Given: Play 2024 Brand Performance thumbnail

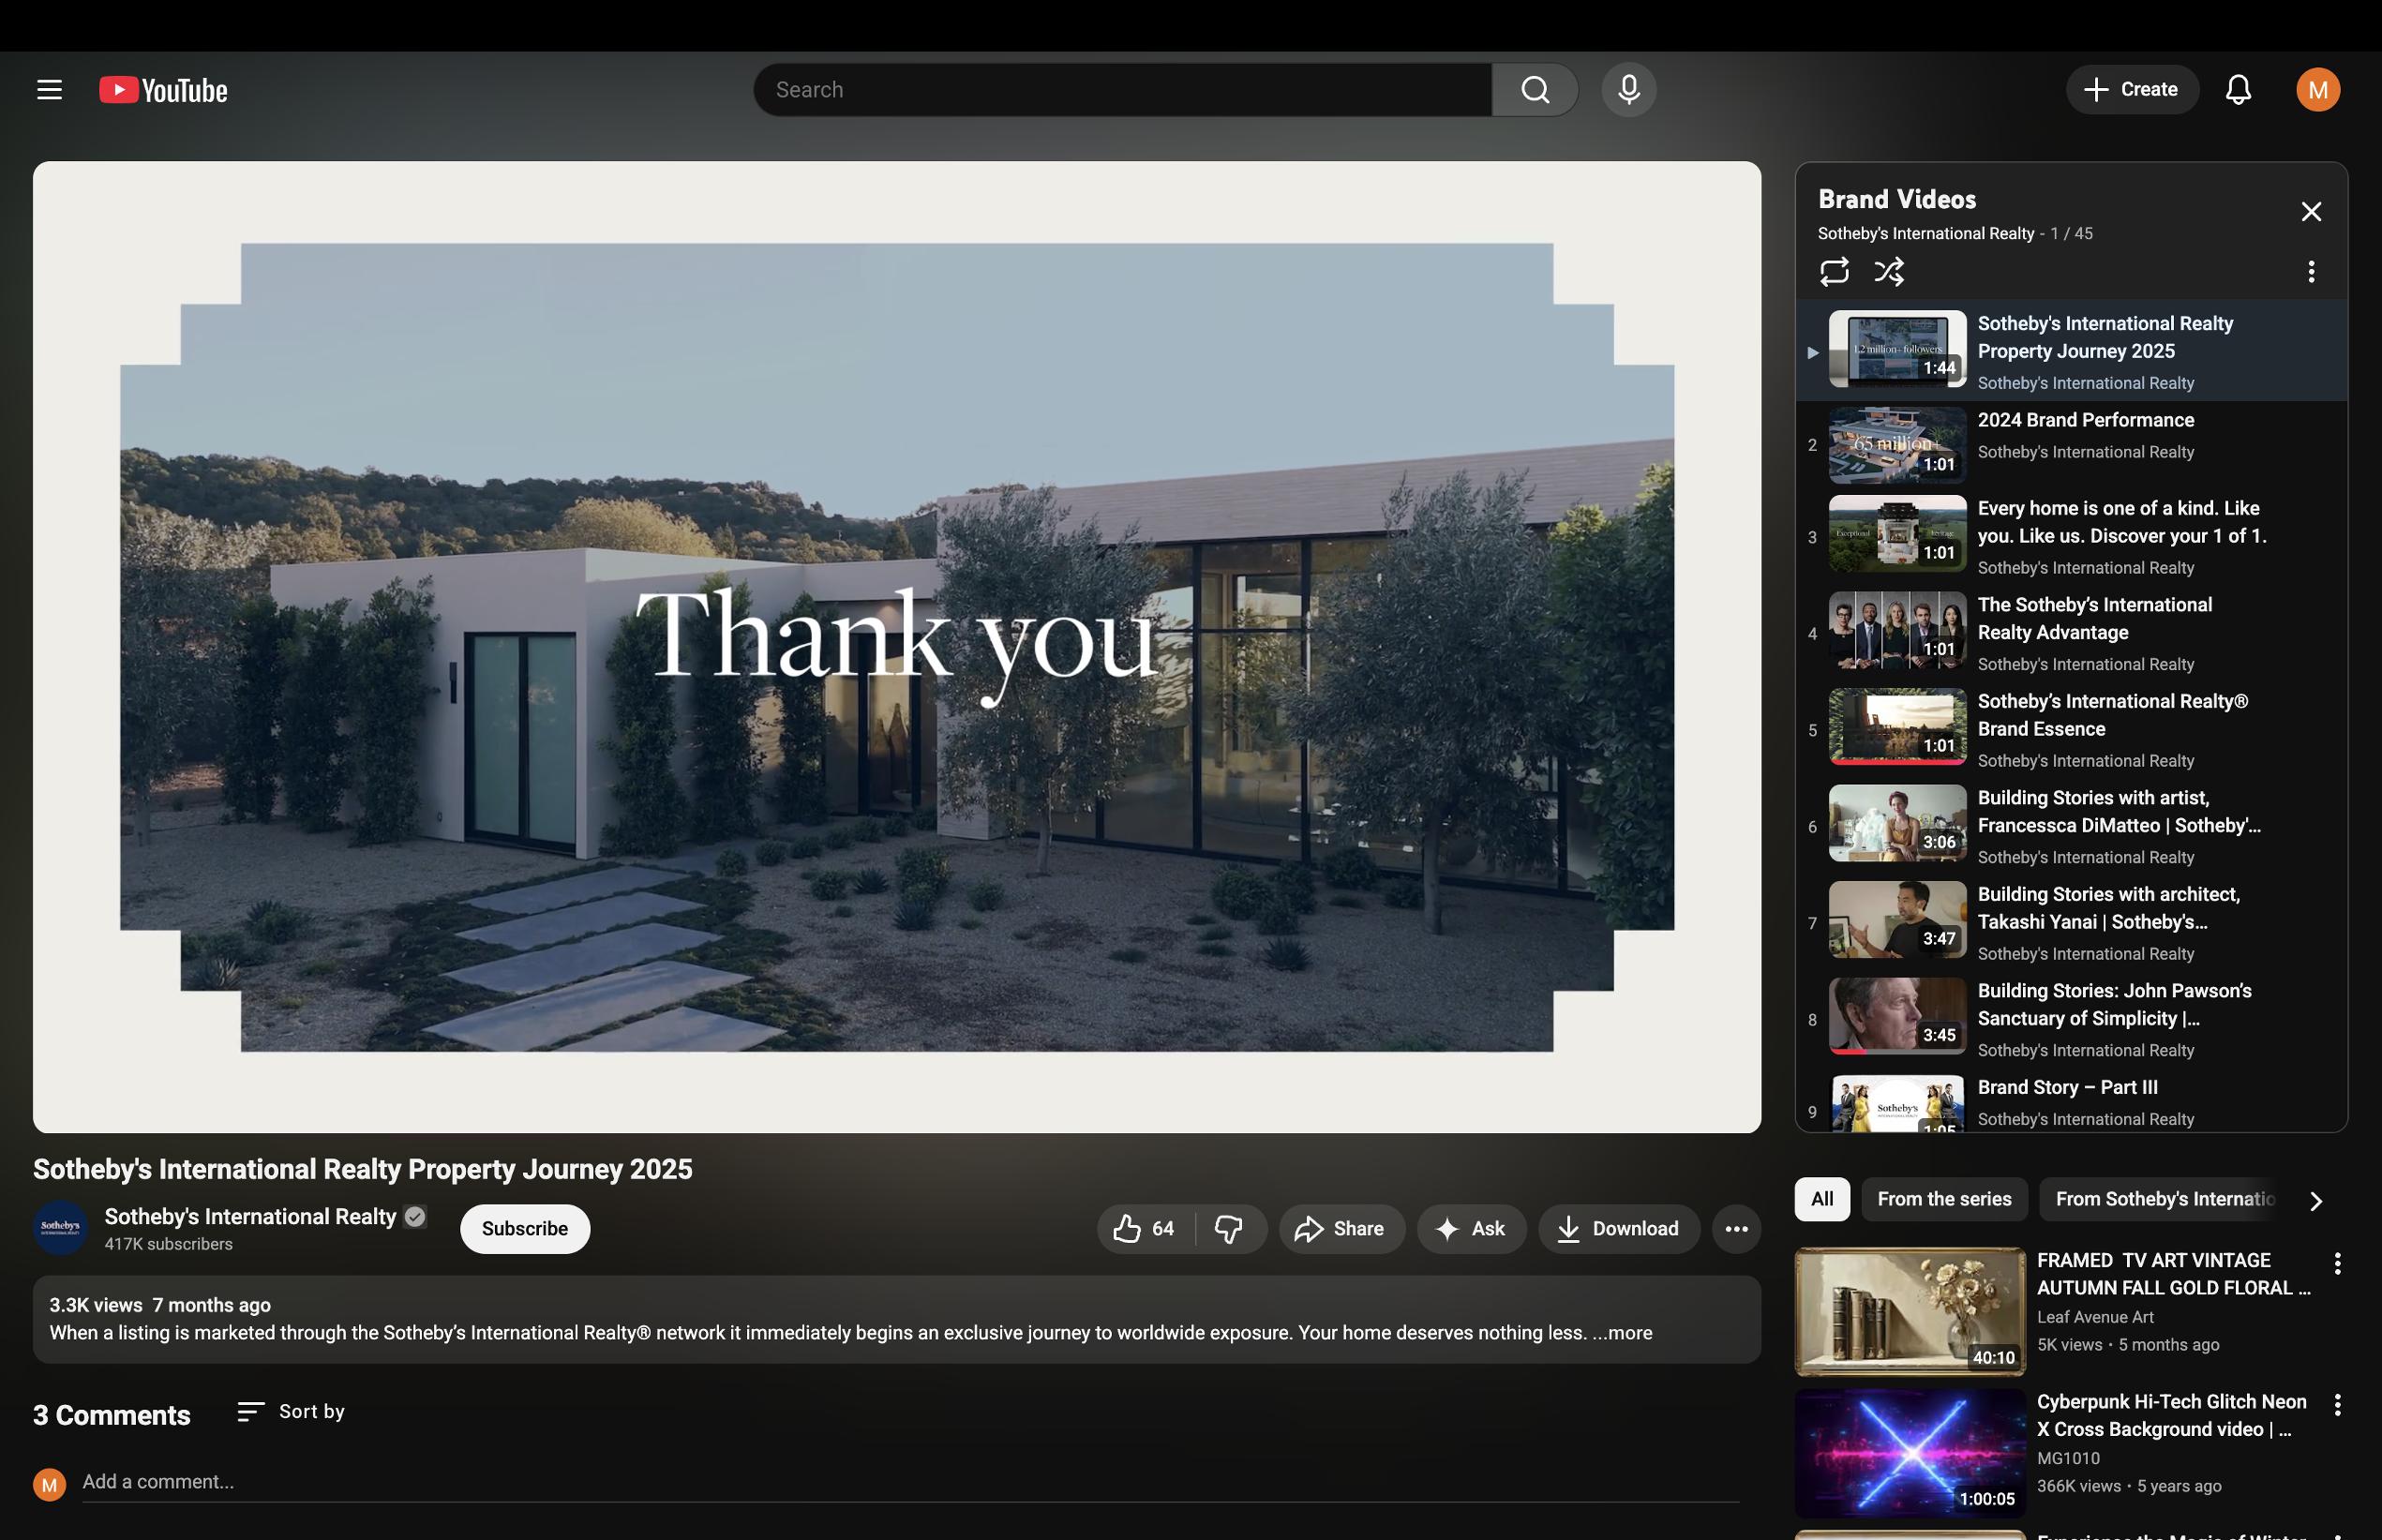Looking at the screenshot, I should (x=1896, y=445).
